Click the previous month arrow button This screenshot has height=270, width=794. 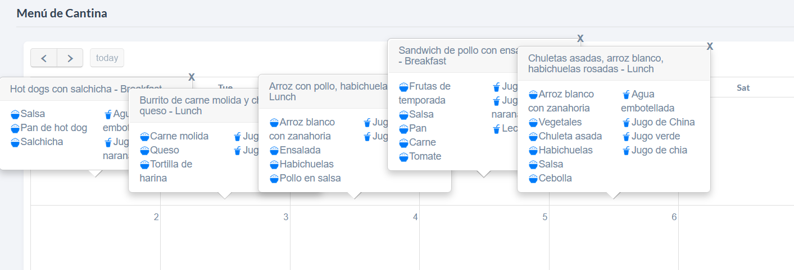coord(44,58)
